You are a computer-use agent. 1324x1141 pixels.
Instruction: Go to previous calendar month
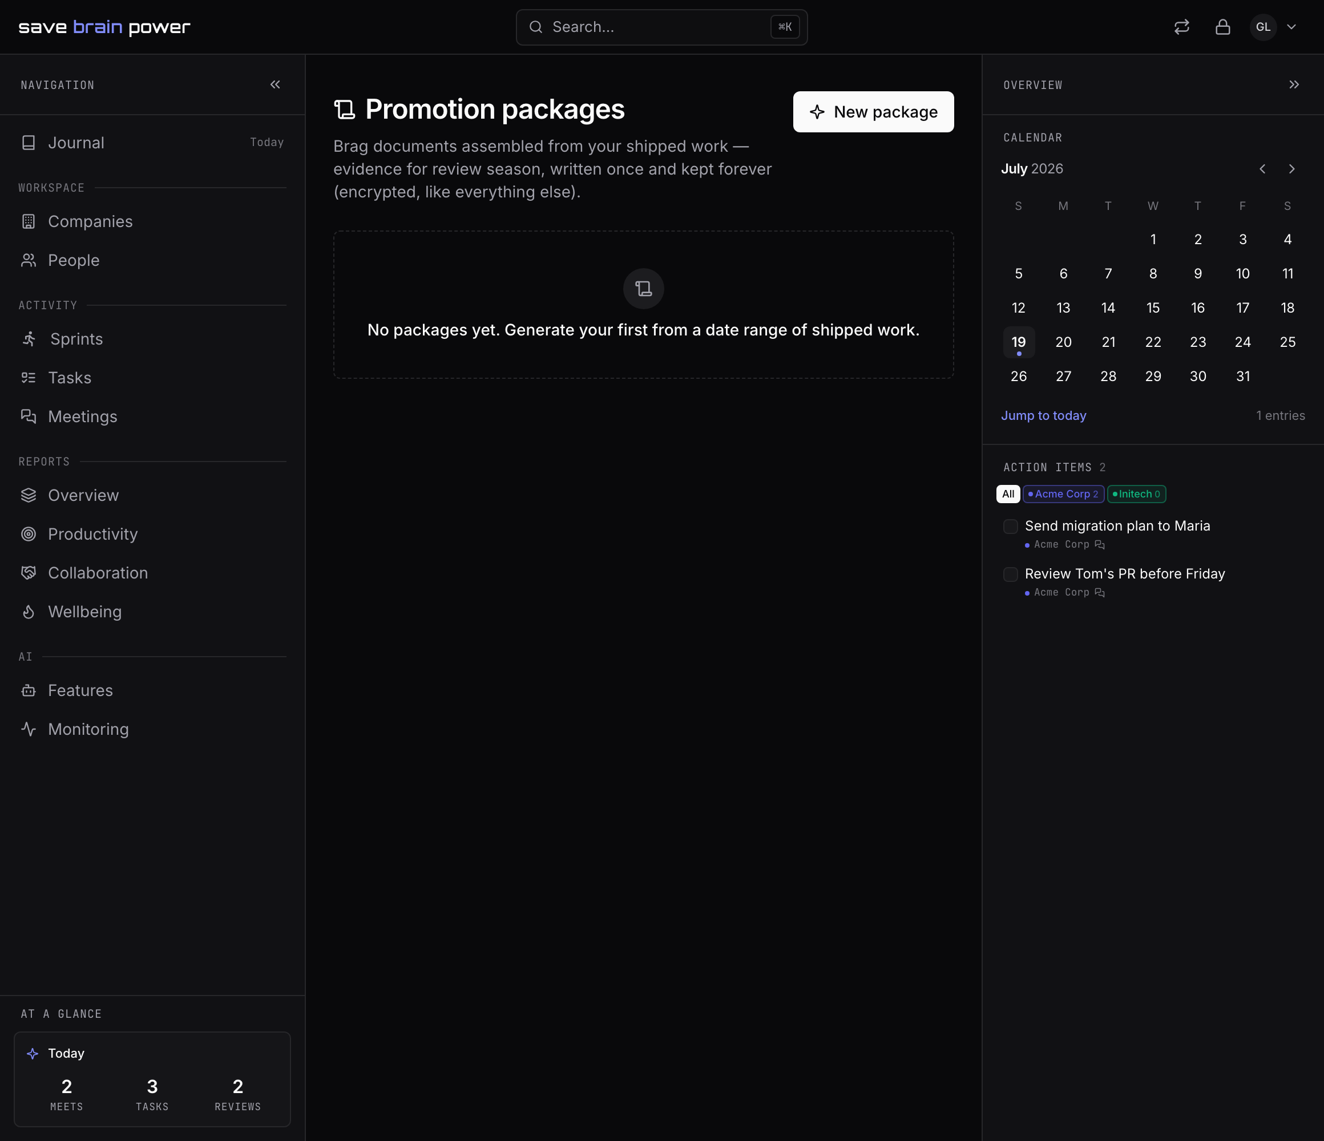pyautogui.click(x=1263, y=169)
